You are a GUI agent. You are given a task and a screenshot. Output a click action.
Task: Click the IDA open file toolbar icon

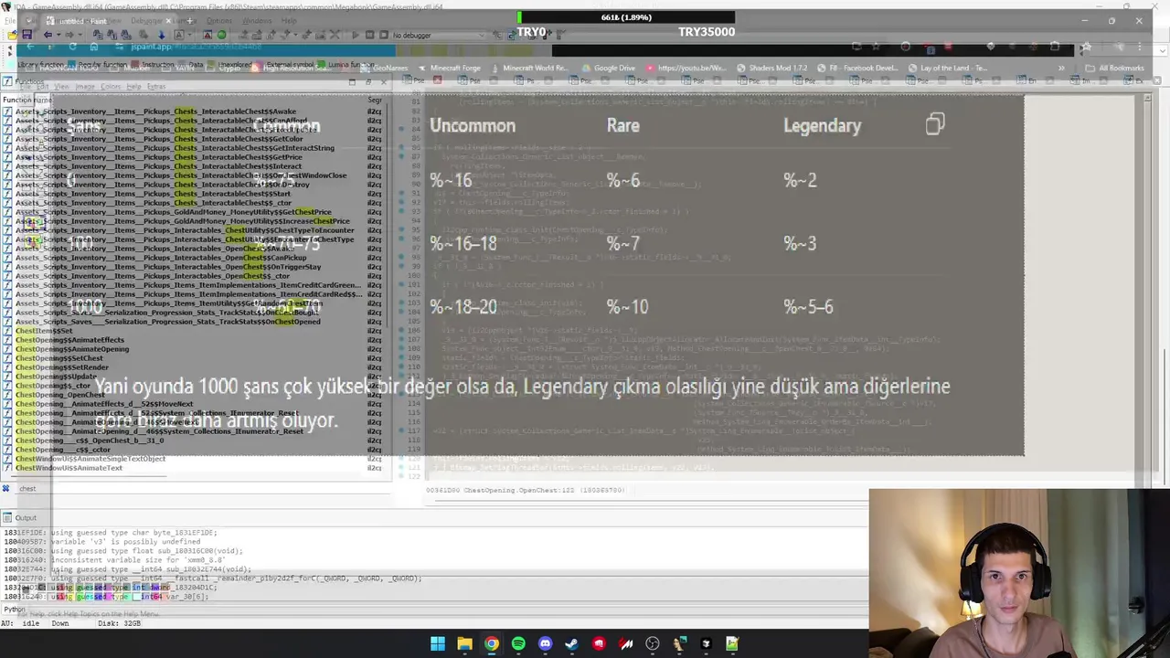click(x=12, y=35)
